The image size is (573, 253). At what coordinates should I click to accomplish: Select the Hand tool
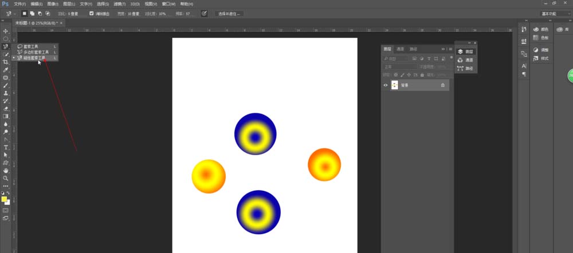click(6, 171)
